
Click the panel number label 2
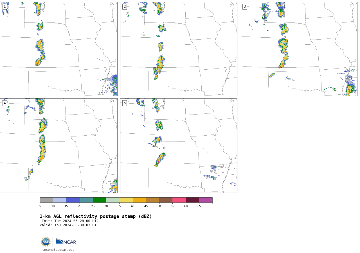tap(125, 6)
